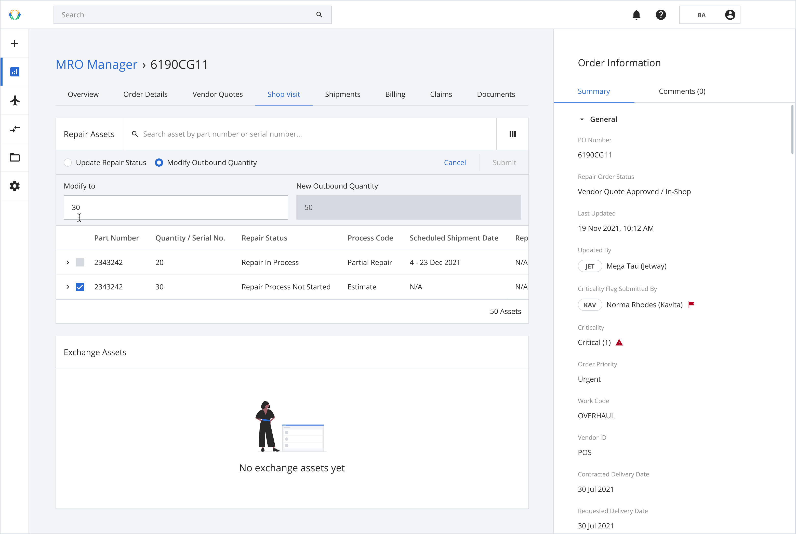Open the Billing tab

[395, 94]
